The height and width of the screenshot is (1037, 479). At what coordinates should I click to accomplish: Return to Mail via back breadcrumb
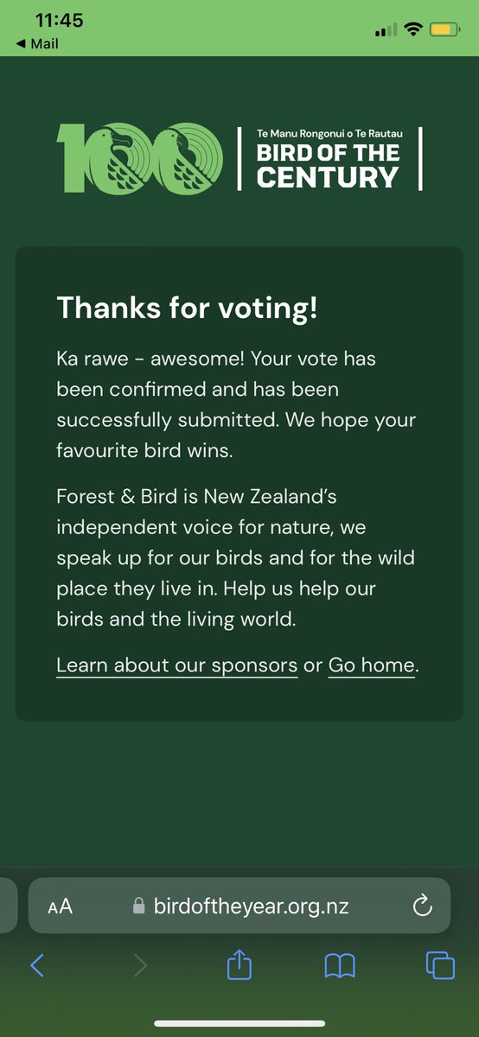pos(37,44)
